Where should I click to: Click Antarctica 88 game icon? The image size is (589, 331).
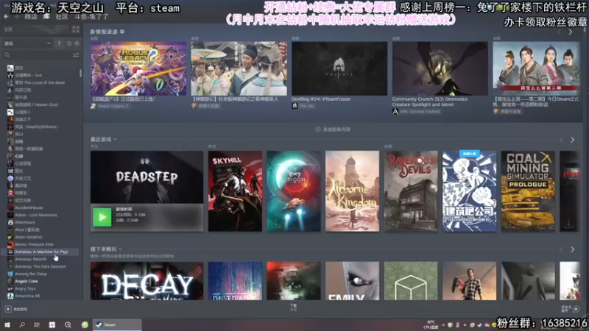pyautogui.click(x=10, y=296)
